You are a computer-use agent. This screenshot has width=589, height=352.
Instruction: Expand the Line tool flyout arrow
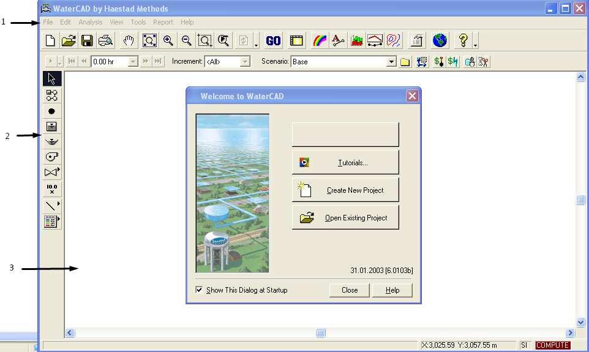[x=59, y=204]
